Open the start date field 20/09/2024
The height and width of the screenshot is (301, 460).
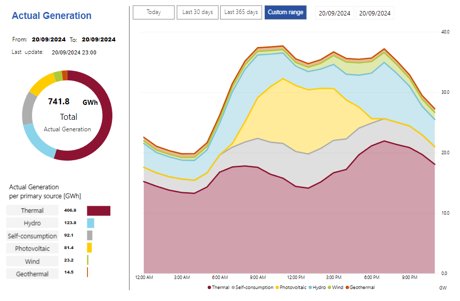(335, 13)
